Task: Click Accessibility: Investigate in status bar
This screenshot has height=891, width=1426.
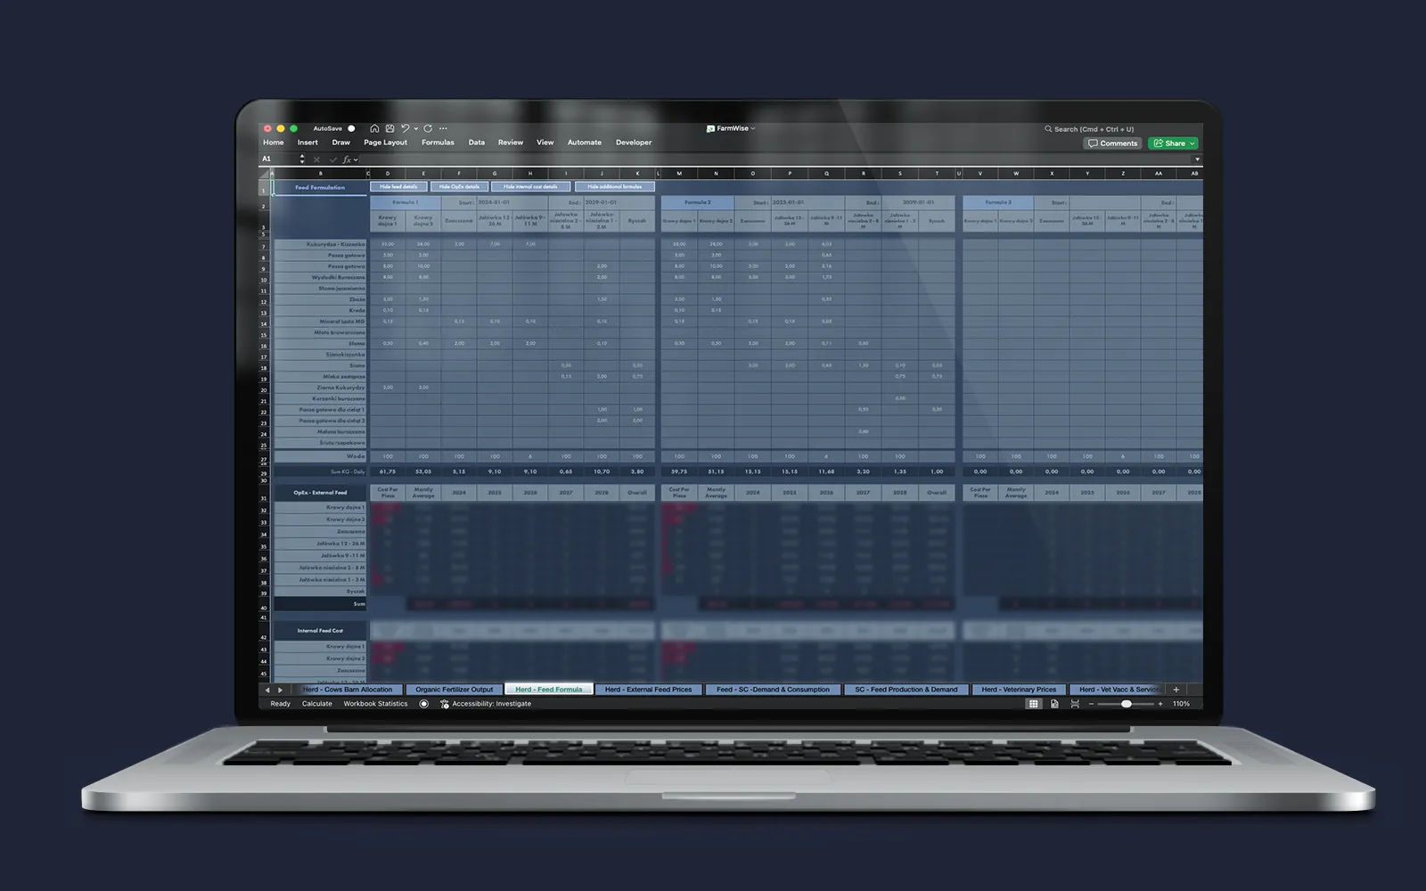Action: point(486,704)
